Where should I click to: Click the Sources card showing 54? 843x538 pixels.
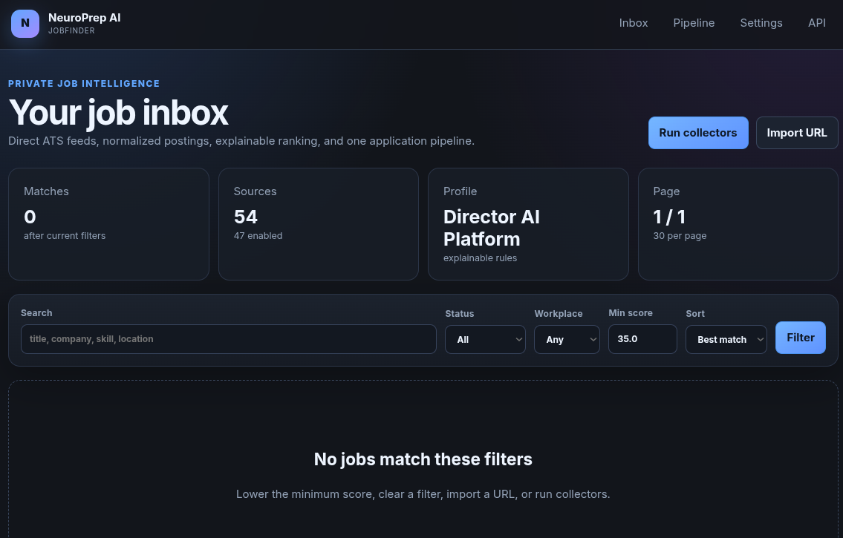[319, 224]
